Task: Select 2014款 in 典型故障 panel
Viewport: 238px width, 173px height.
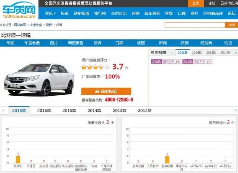Action: [x=225, y=53]
